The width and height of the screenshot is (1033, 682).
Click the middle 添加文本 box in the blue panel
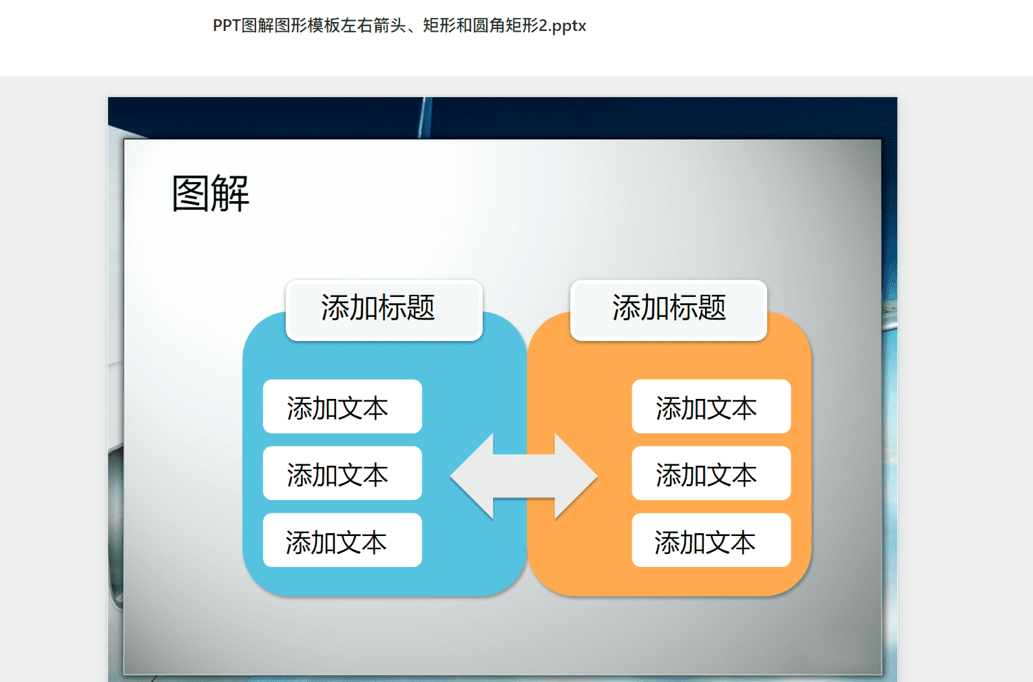coord(342,473)
